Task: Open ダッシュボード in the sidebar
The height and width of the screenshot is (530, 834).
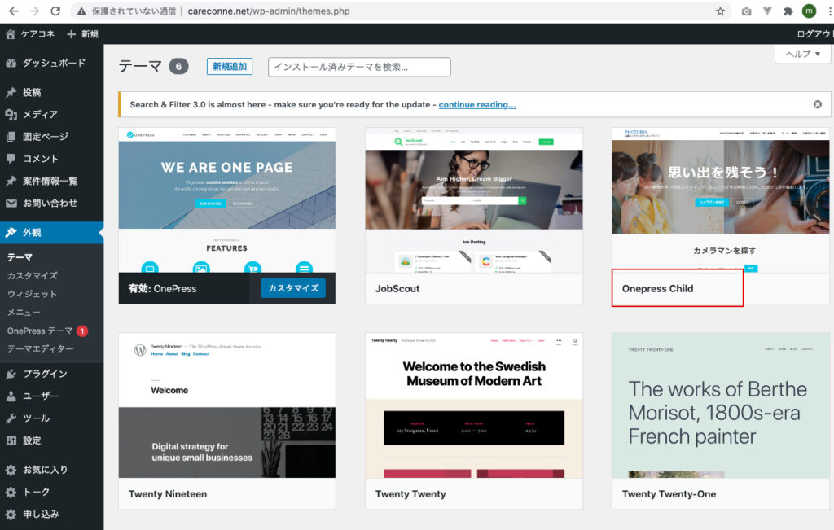Action: [x=53, y=63]
